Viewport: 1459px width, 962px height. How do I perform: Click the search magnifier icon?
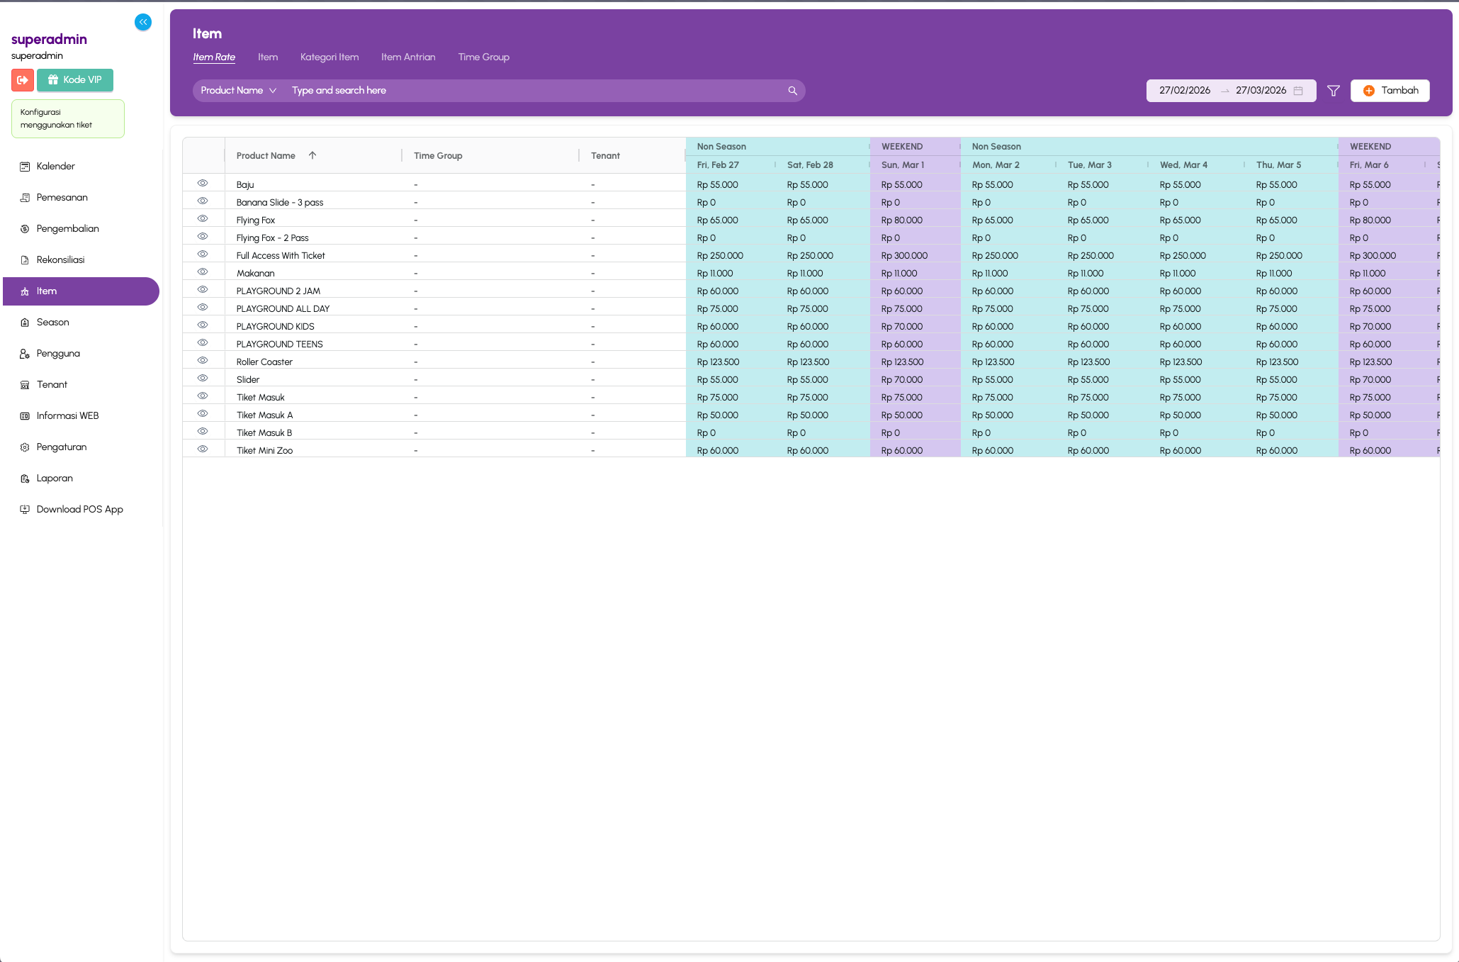pyautogui.click(x=792, y=91)
